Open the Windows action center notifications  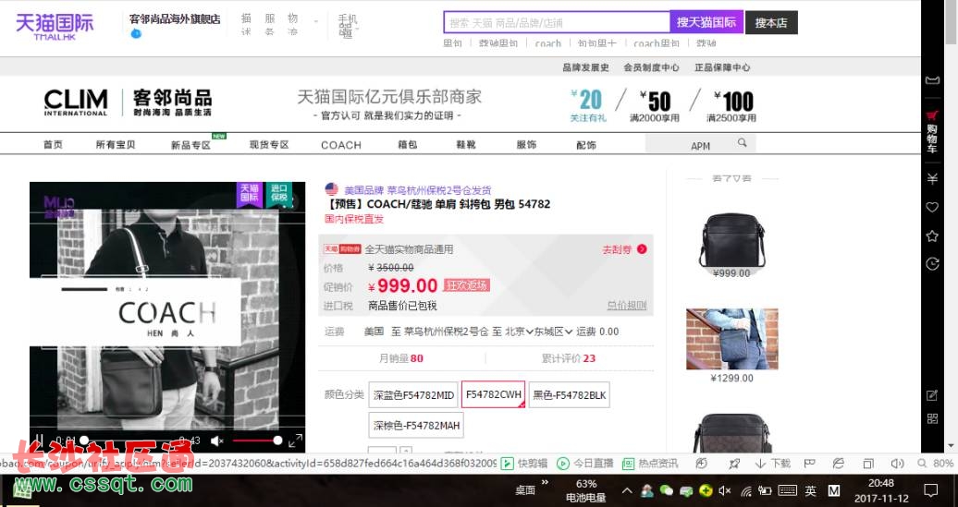click(x=930, y=490)
